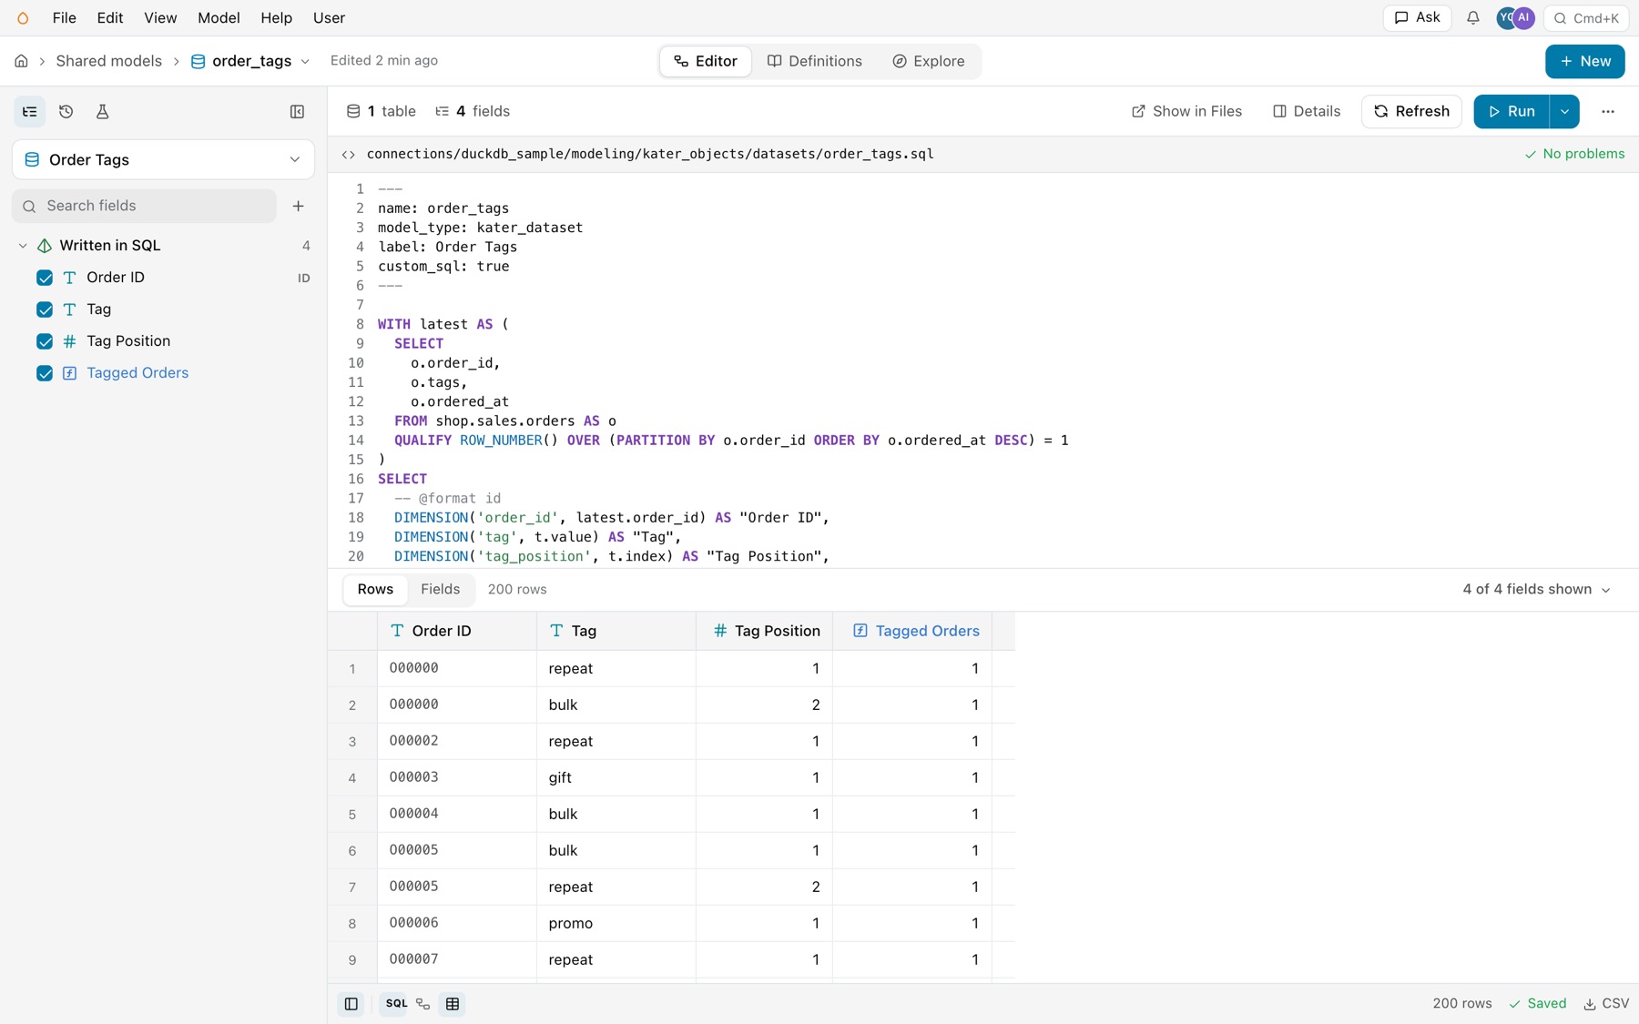Open the Model menu
Image resolution: width=1639 pixels, height=1024 pixels.
pyautogui.click(x=219, y=18)
